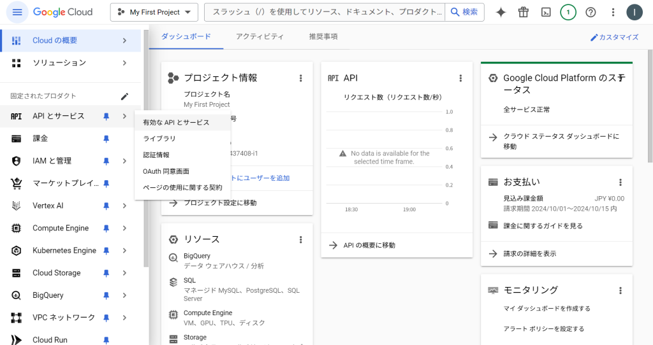Click the Kubernetes Engine icon in sidebar
653x345 pixels.
coord(16,251)
